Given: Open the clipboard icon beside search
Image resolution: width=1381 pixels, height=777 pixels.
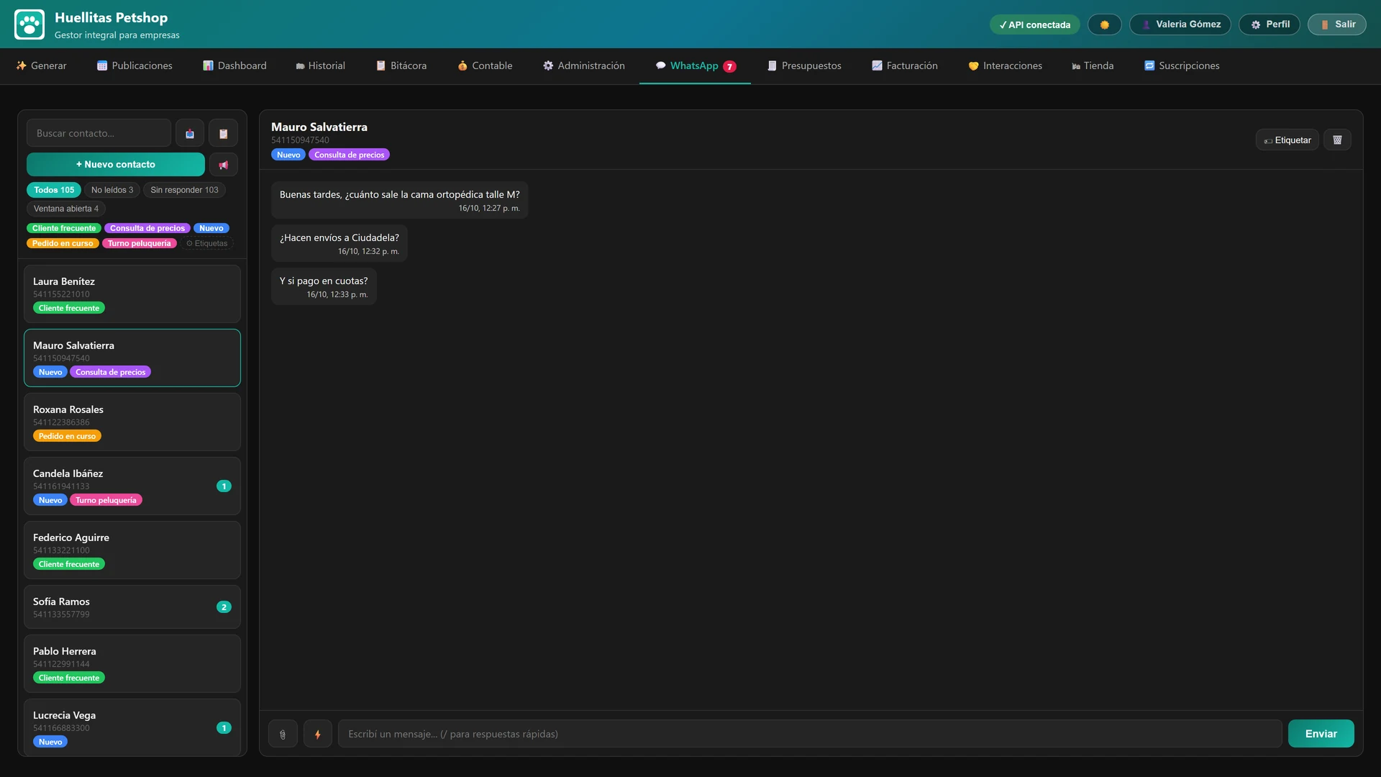Looking at the screenshot, I should (x=223, y=133).
